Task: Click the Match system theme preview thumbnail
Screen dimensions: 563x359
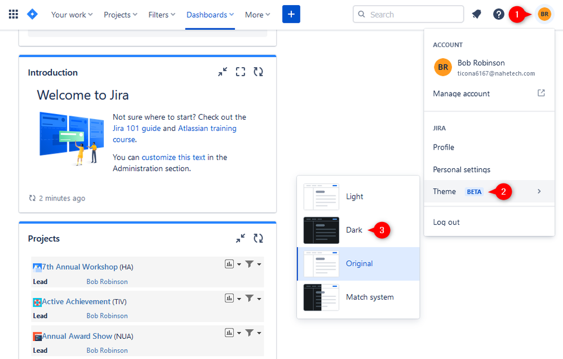Action: pyautogui.click(x=321, y=297)
